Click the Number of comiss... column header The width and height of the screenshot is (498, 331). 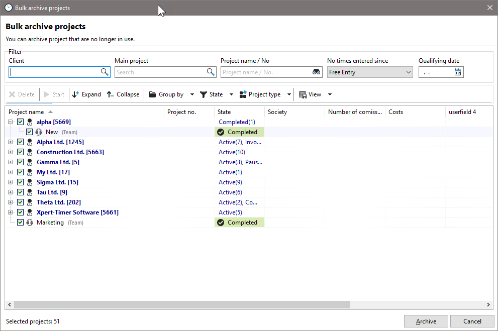tap(355, 112)
